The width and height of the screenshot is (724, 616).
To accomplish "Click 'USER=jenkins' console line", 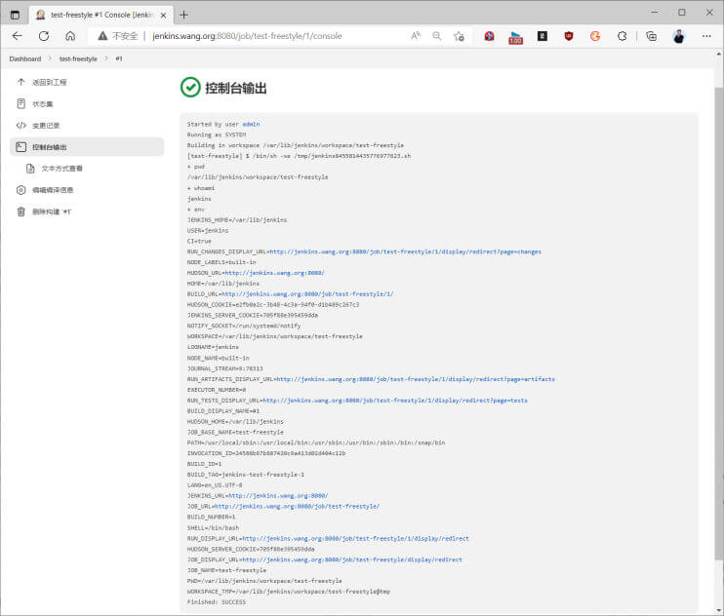I will point(208,231).
